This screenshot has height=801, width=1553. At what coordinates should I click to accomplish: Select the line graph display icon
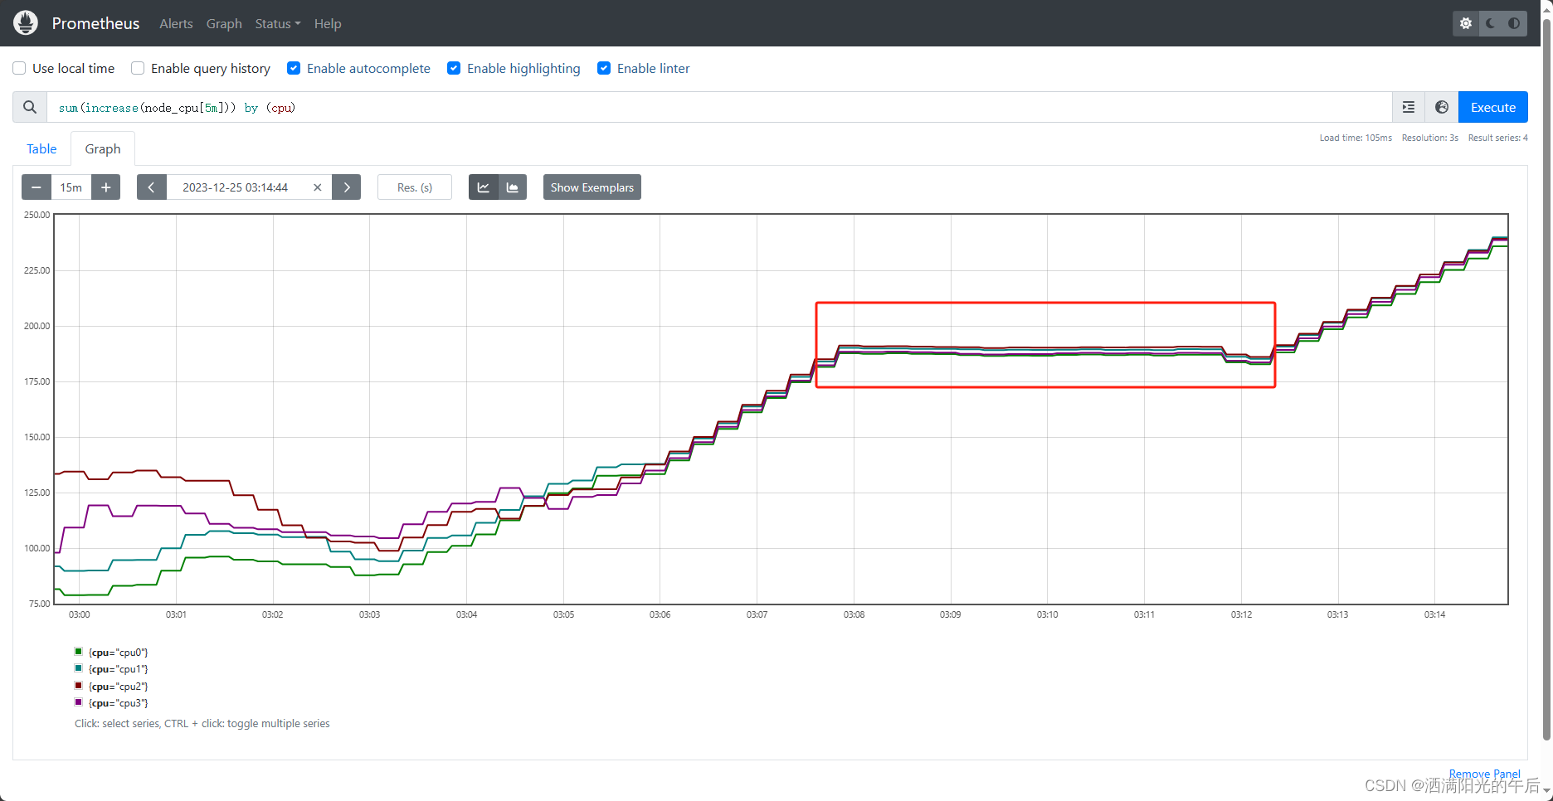484,187
